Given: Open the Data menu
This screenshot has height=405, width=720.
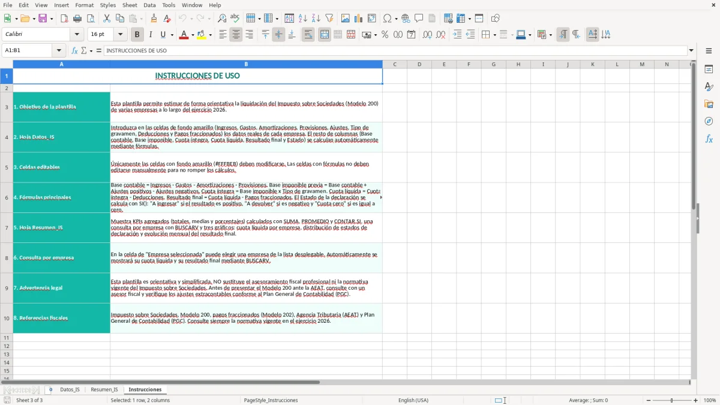Looking at the screenshot, I should click(x=149, y=5).
